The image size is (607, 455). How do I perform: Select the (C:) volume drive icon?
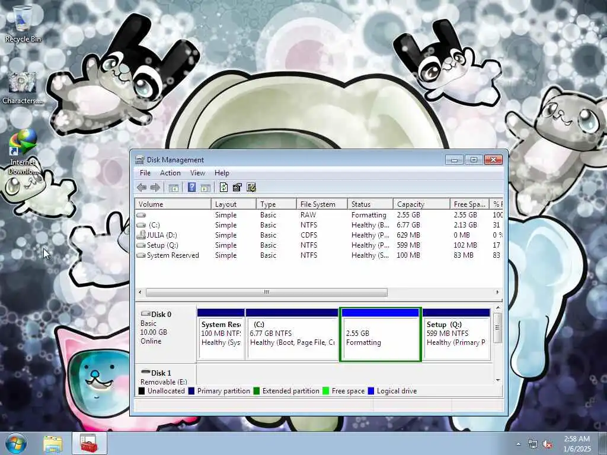(x=141, y=225)
